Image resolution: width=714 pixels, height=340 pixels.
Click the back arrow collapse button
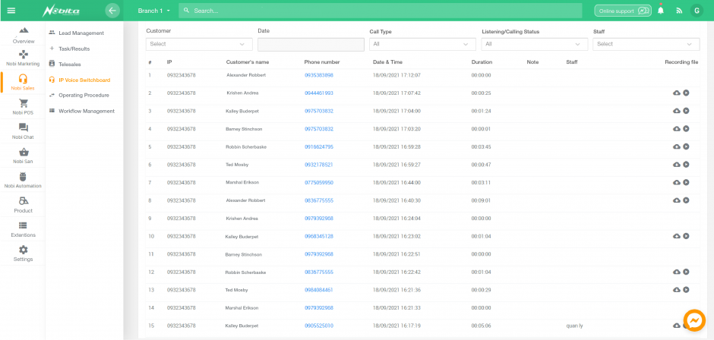pos(112,11)
